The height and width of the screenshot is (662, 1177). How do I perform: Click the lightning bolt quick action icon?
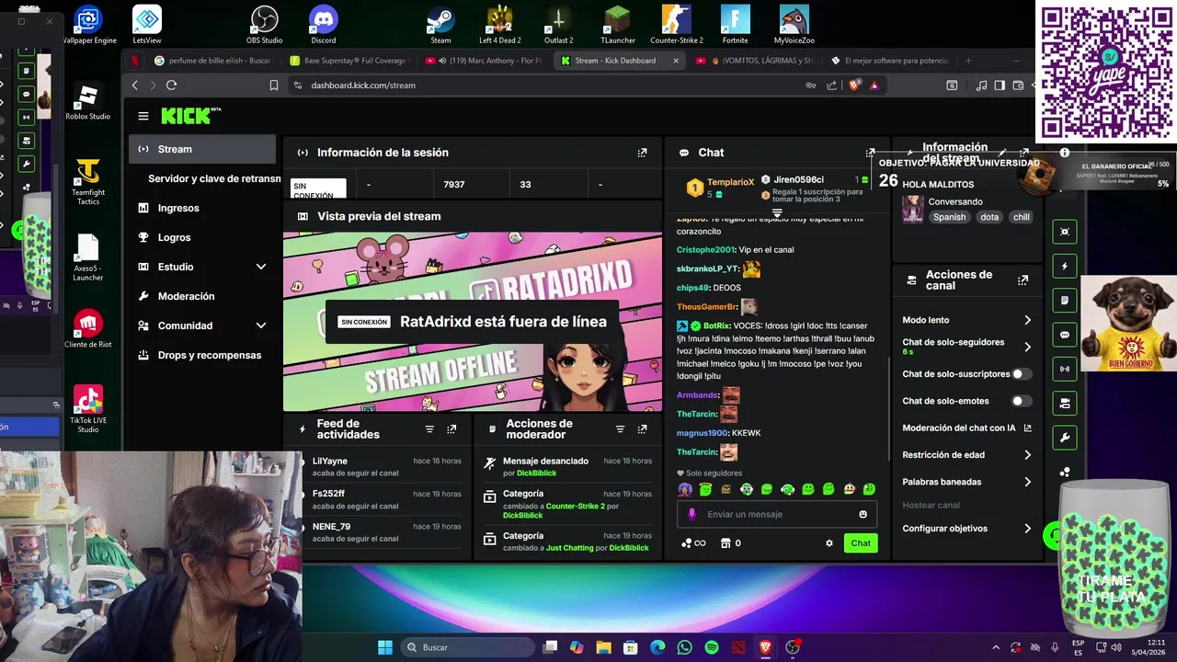1065,267
